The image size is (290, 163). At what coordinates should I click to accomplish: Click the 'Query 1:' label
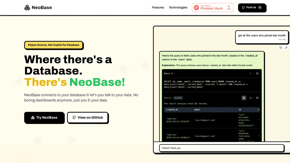tap(169, 73)
